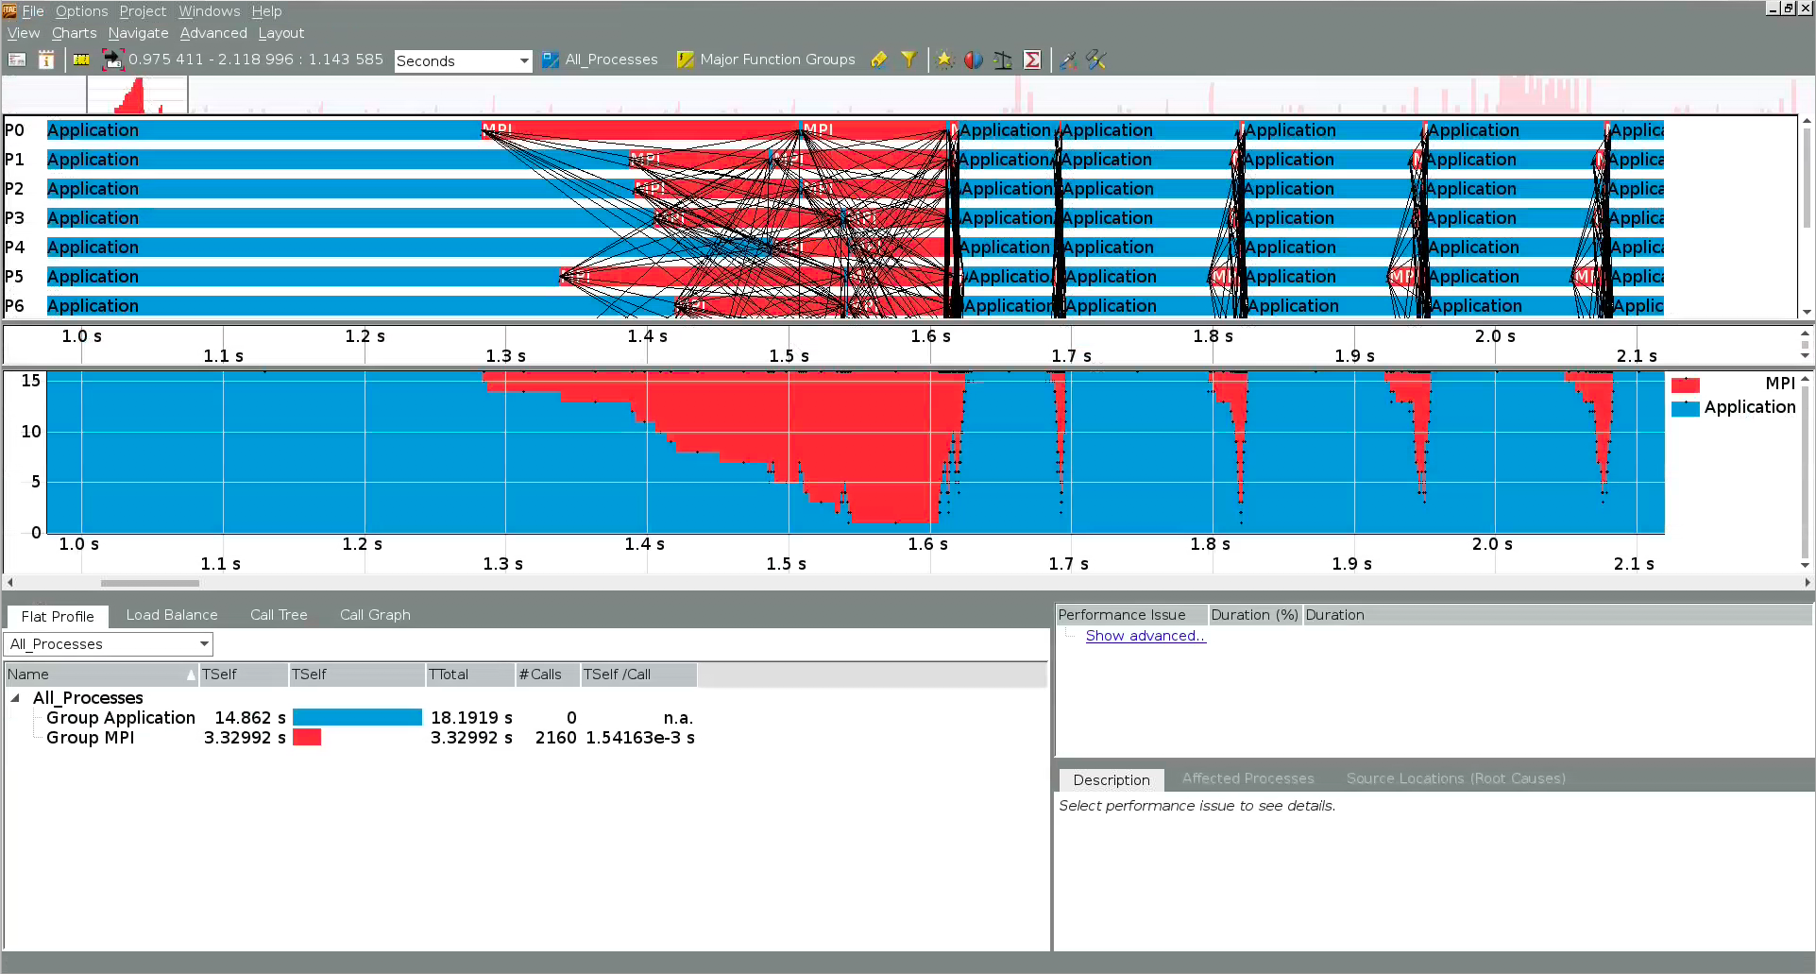Run the idealizer using the star icon
The image size is (1816, 974).
(945, 60)
